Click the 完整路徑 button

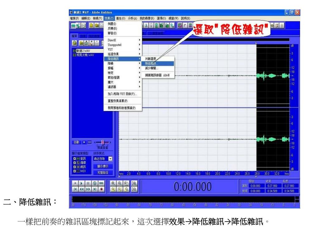(x=103, y=172)
